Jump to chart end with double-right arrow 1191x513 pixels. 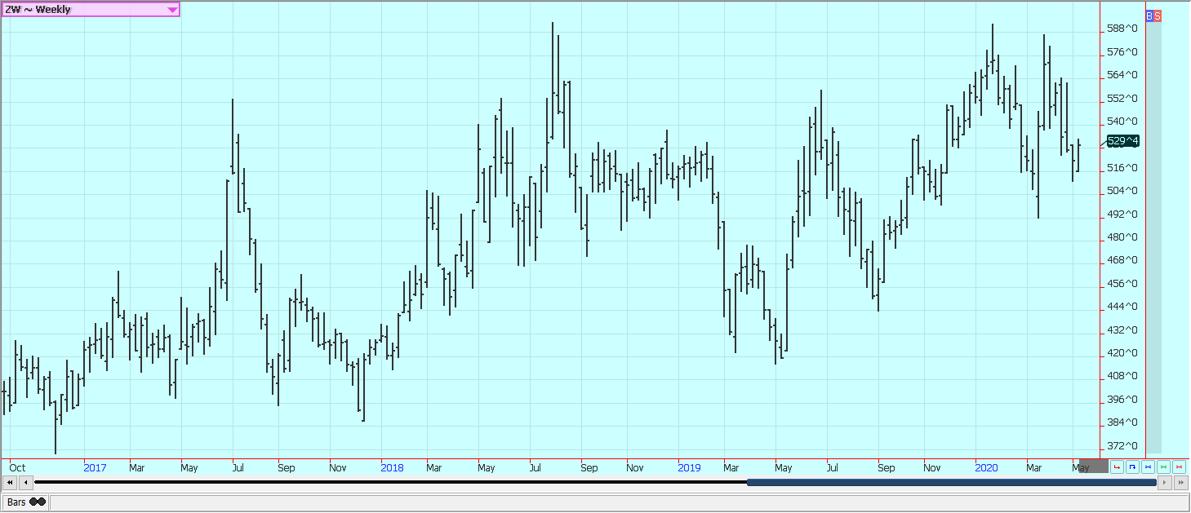click(1181, 483)
